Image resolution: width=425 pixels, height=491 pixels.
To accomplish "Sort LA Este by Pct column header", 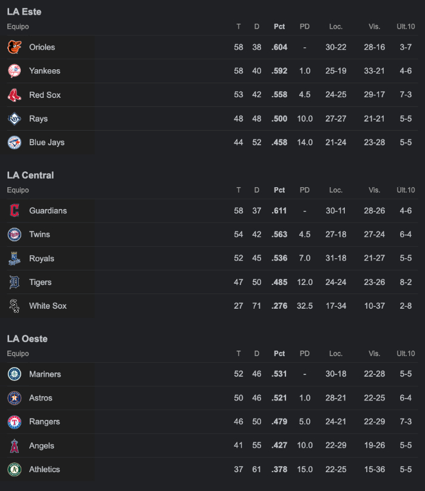I will coord(279,27).
